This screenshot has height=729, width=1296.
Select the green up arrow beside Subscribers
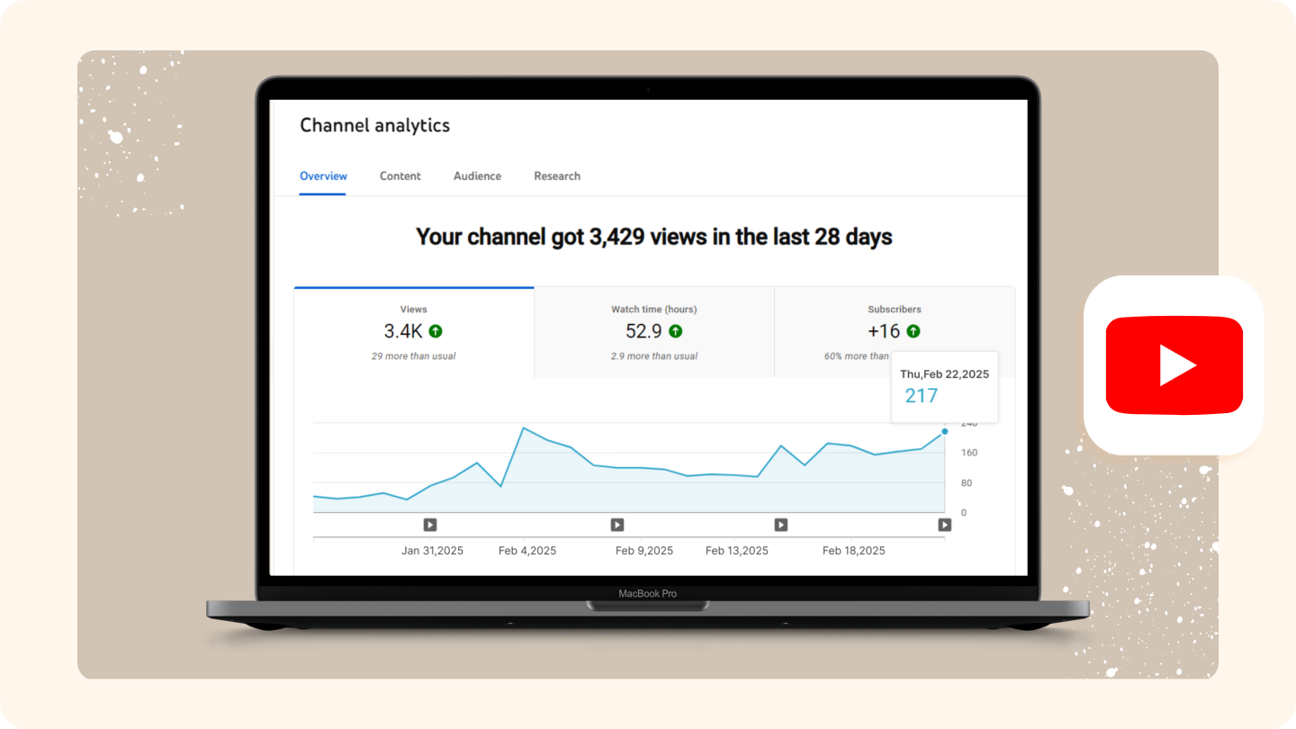coord(915,331)
